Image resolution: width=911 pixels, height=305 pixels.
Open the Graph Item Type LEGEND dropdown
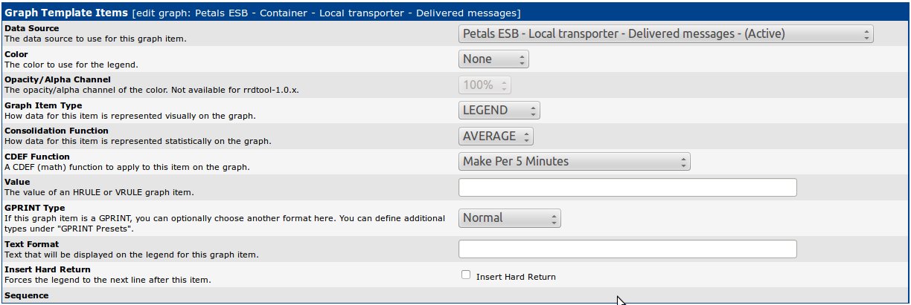tap(499, 111)
